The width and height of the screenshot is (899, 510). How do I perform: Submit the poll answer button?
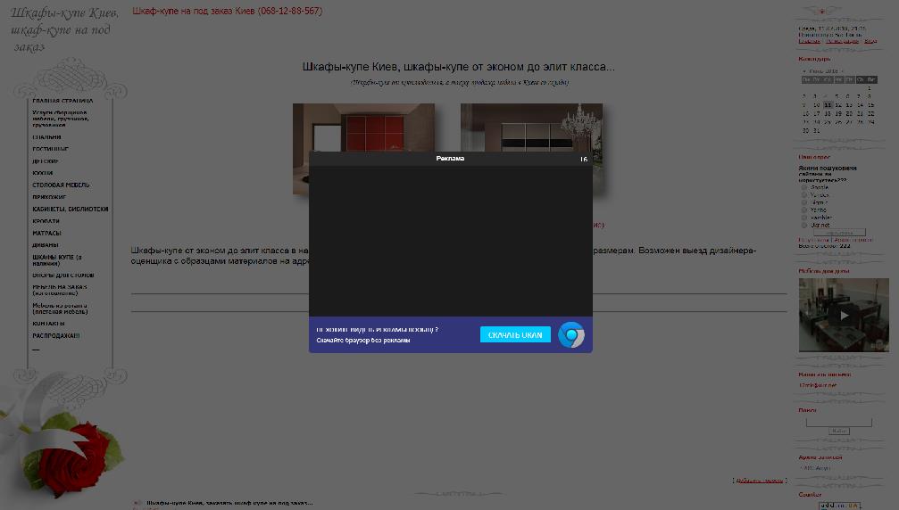click(x=839, y=233)
